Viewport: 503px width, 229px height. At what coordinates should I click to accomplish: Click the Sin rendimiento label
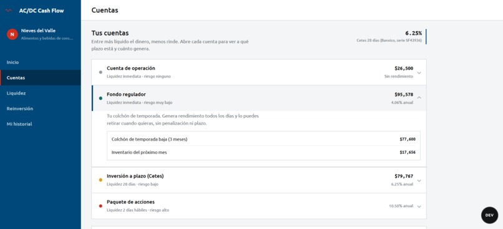coord(399,77)
